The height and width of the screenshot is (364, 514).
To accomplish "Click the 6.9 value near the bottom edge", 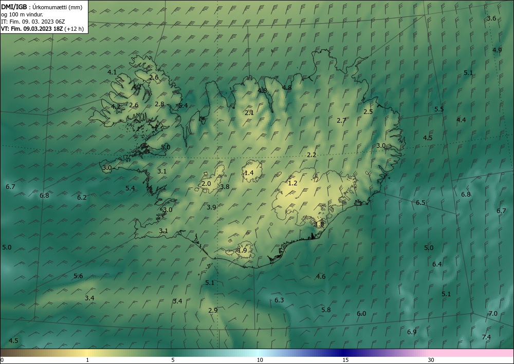I will [x=412, y=332].
